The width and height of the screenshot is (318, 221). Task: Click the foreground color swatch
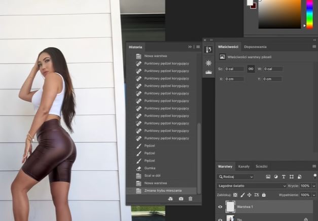click(x=250, y=2)
